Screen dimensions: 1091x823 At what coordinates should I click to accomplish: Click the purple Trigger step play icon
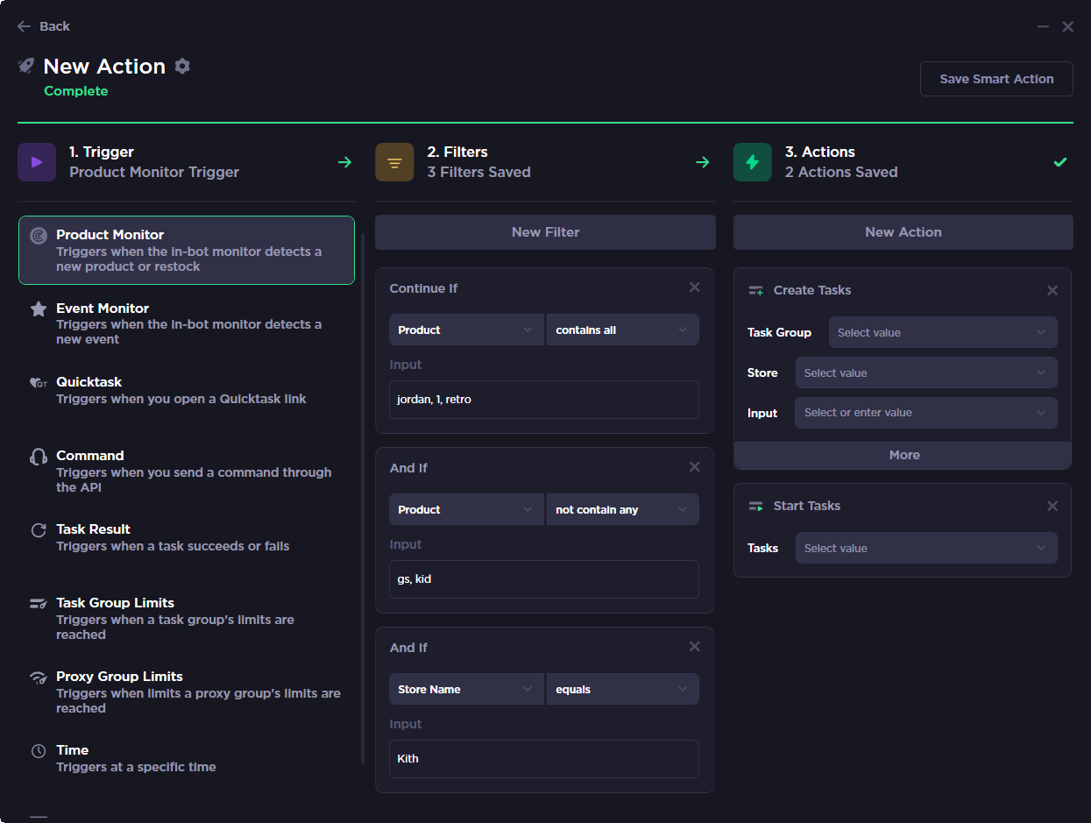pyautogui.click(x=37, y=162)
